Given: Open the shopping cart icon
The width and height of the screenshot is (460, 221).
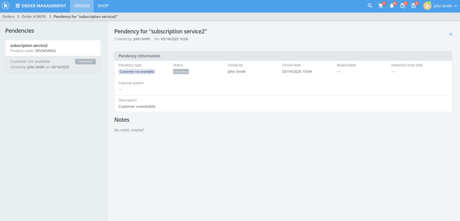Looking at the screenshot, I should pyautogui.click(x=381, y=6).
